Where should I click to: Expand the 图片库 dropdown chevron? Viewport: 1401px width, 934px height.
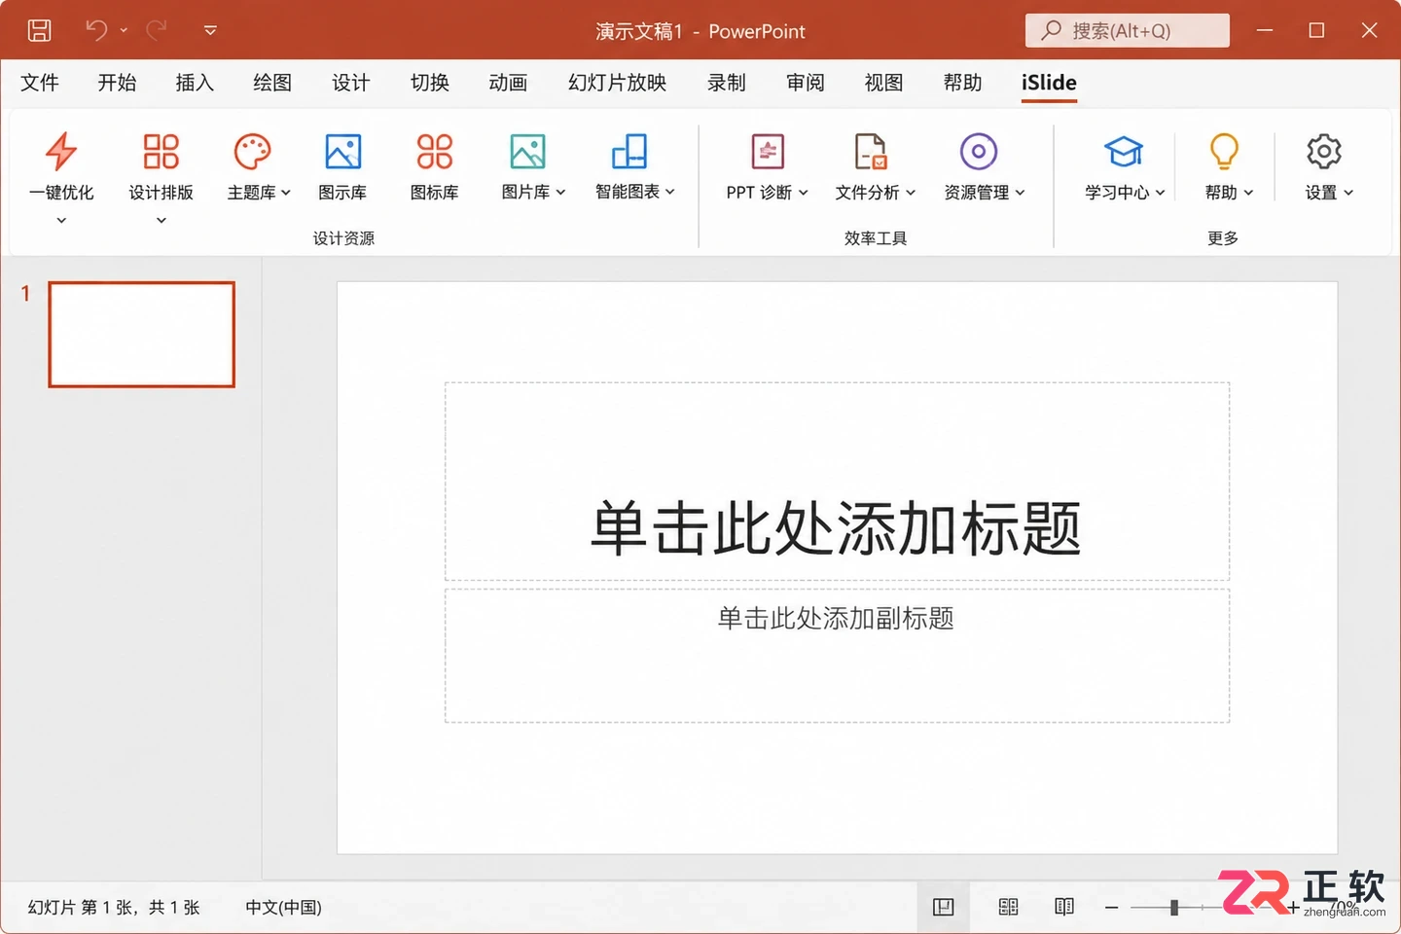560,193
